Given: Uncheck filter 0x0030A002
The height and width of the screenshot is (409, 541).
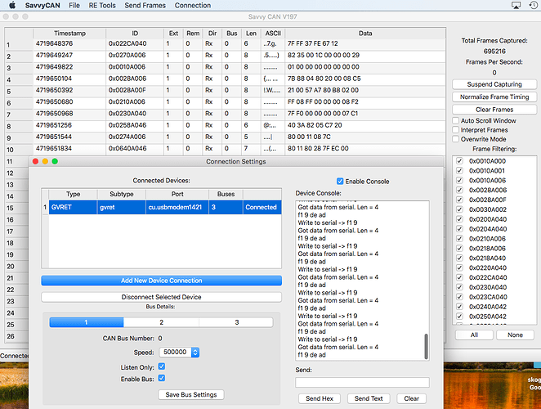Looking at the screenshot, I should pyautogui.click(x=459, y=209).
